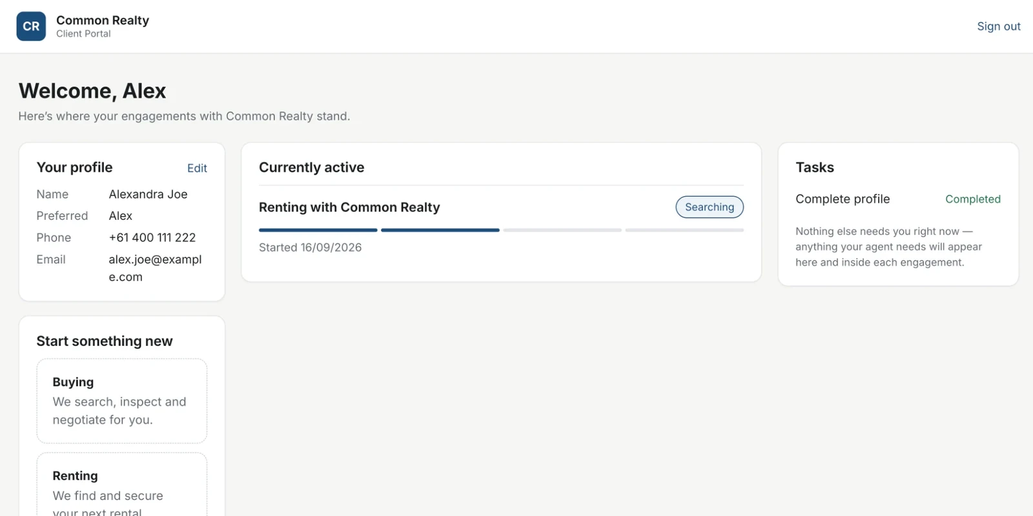Click the email alex.joe@example.com

tap(155, 268)
